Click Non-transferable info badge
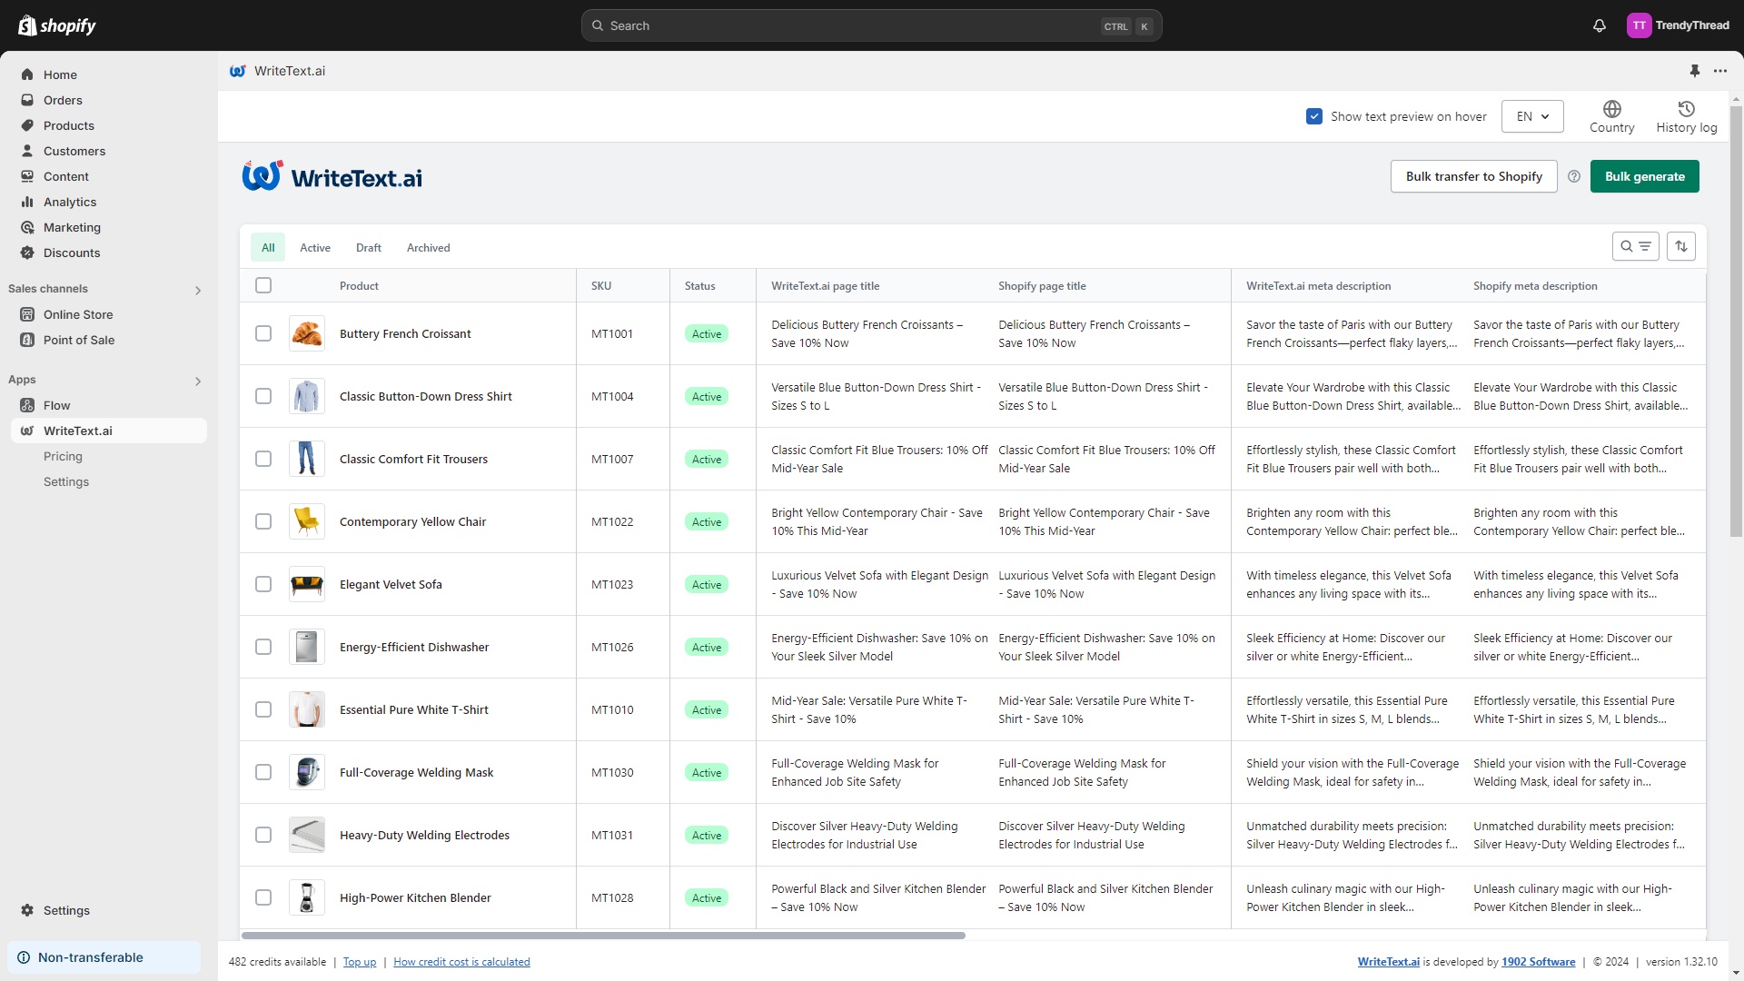Image resolution: width=1744 pixels, height=981 pixels. [104, 957]
